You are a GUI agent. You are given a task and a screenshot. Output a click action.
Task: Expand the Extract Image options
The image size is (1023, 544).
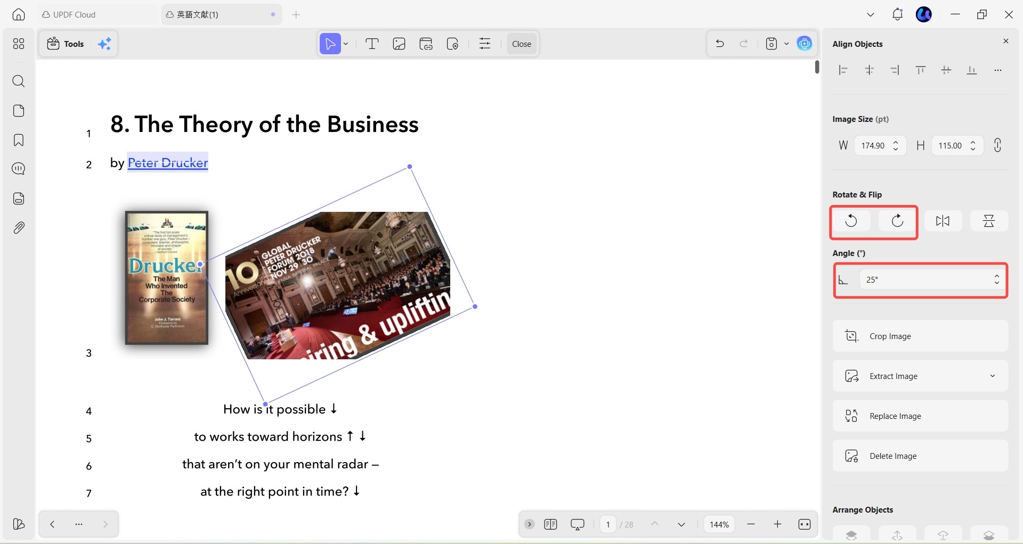(993, 376)
